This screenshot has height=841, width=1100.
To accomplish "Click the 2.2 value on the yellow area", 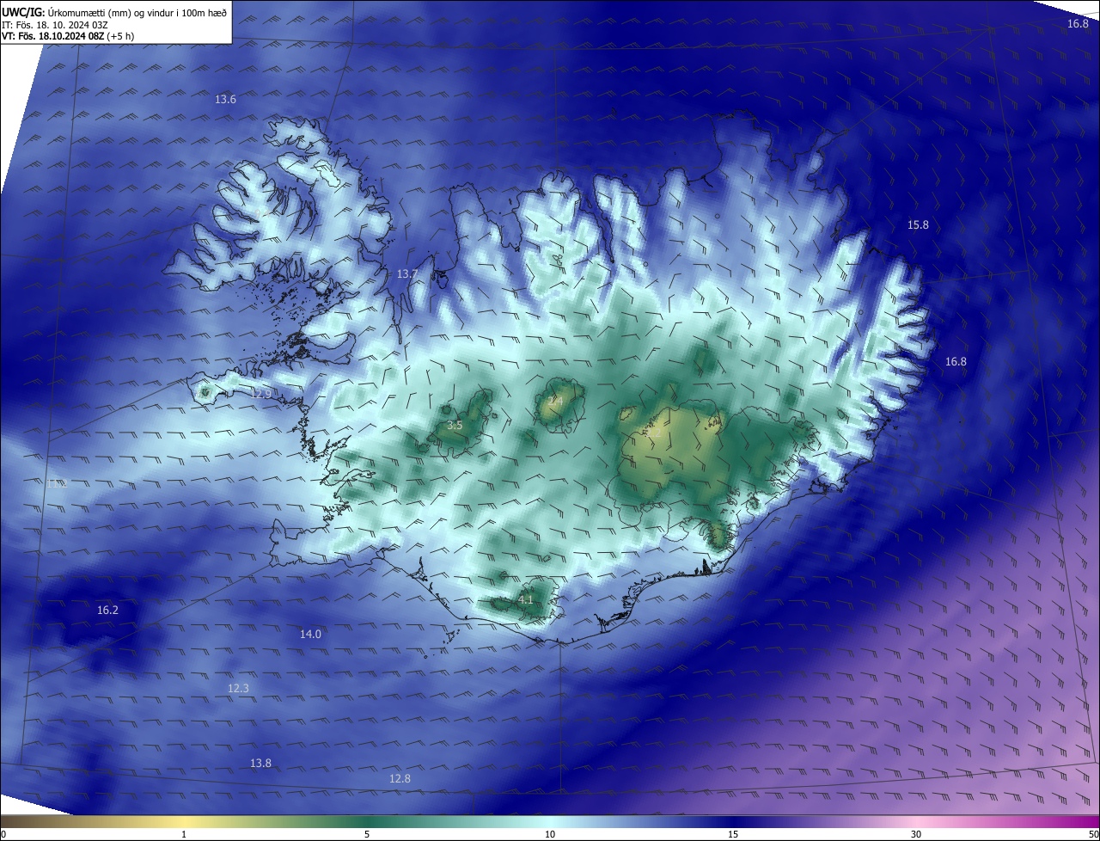I will [x=656, y=435].
